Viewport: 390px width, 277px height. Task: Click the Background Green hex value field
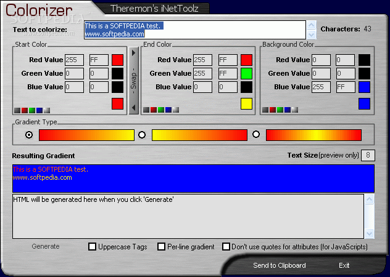[346, 73]
